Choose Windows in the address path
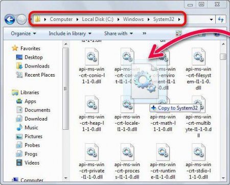The width and height of the screenshot is (230, 185). coord(133,19)
